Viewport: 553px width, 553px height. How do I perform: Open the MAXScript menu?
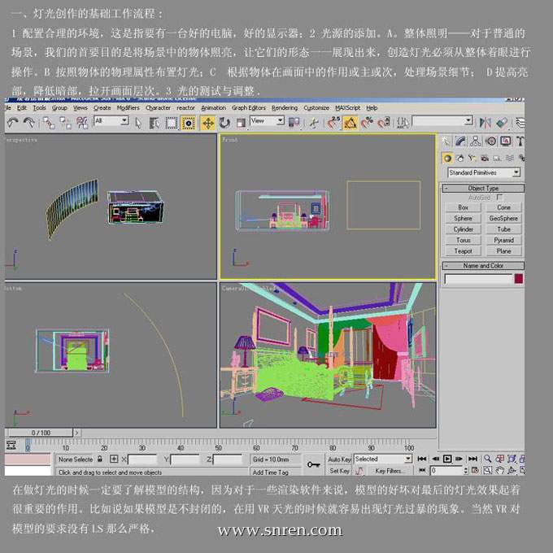[x=348, y=108]
